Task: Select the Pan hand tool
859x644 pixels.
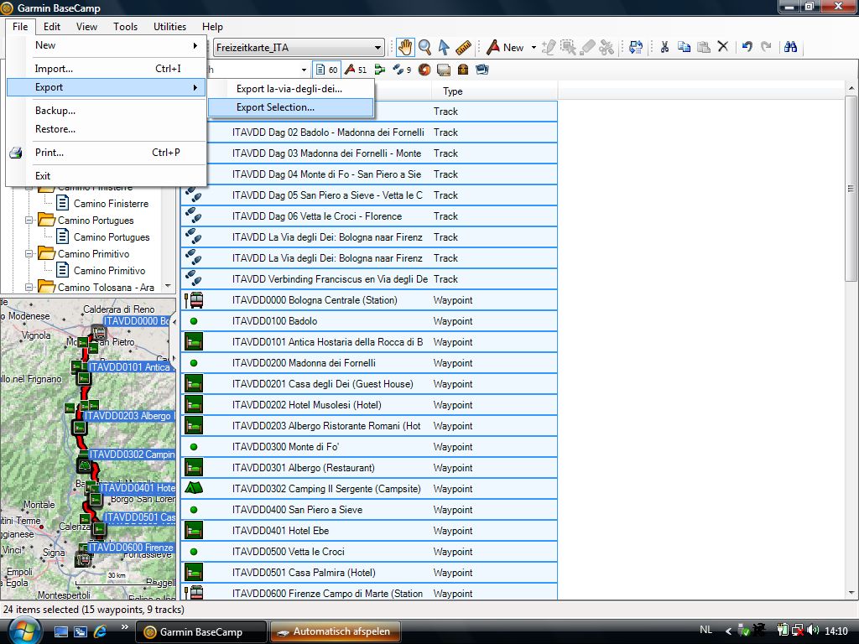Action: point(405,47)
